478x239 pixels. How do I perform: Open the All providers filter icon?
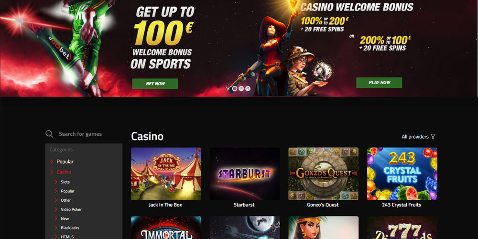pyautogui.click(x=433, y=137)
